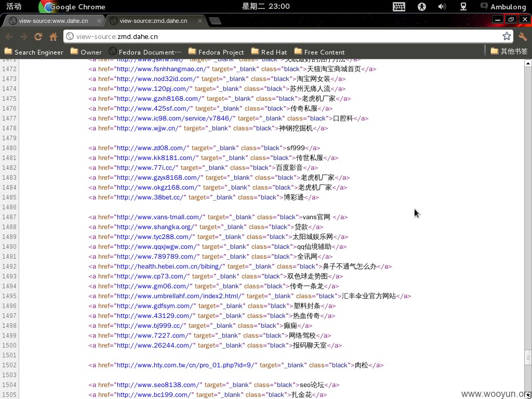Open the http://www.425sf.com/ link

tap(154, 108)
